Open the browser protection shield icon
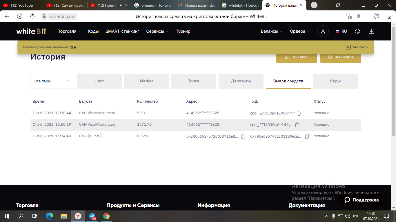Screen dimensions: 396x222 [349, 16]
